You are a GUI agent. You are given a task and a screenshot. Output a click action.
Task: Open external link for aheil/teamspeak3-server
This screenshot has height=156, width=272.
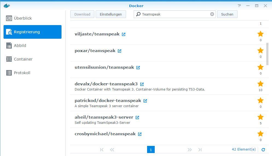point(137,117)
